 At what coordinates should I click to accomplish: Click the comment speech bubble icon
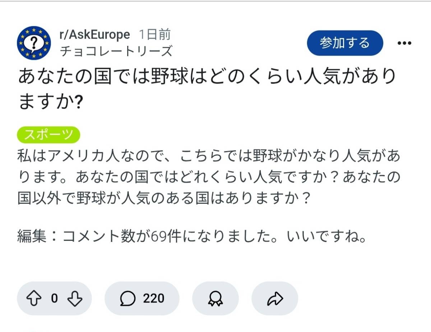(x=128, y=298)
